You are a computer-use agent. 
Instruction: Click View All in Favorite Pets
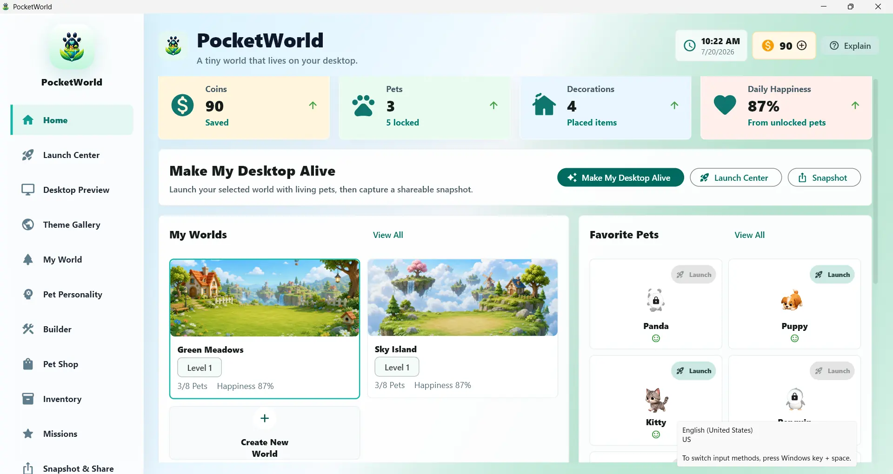pos(750,235)
